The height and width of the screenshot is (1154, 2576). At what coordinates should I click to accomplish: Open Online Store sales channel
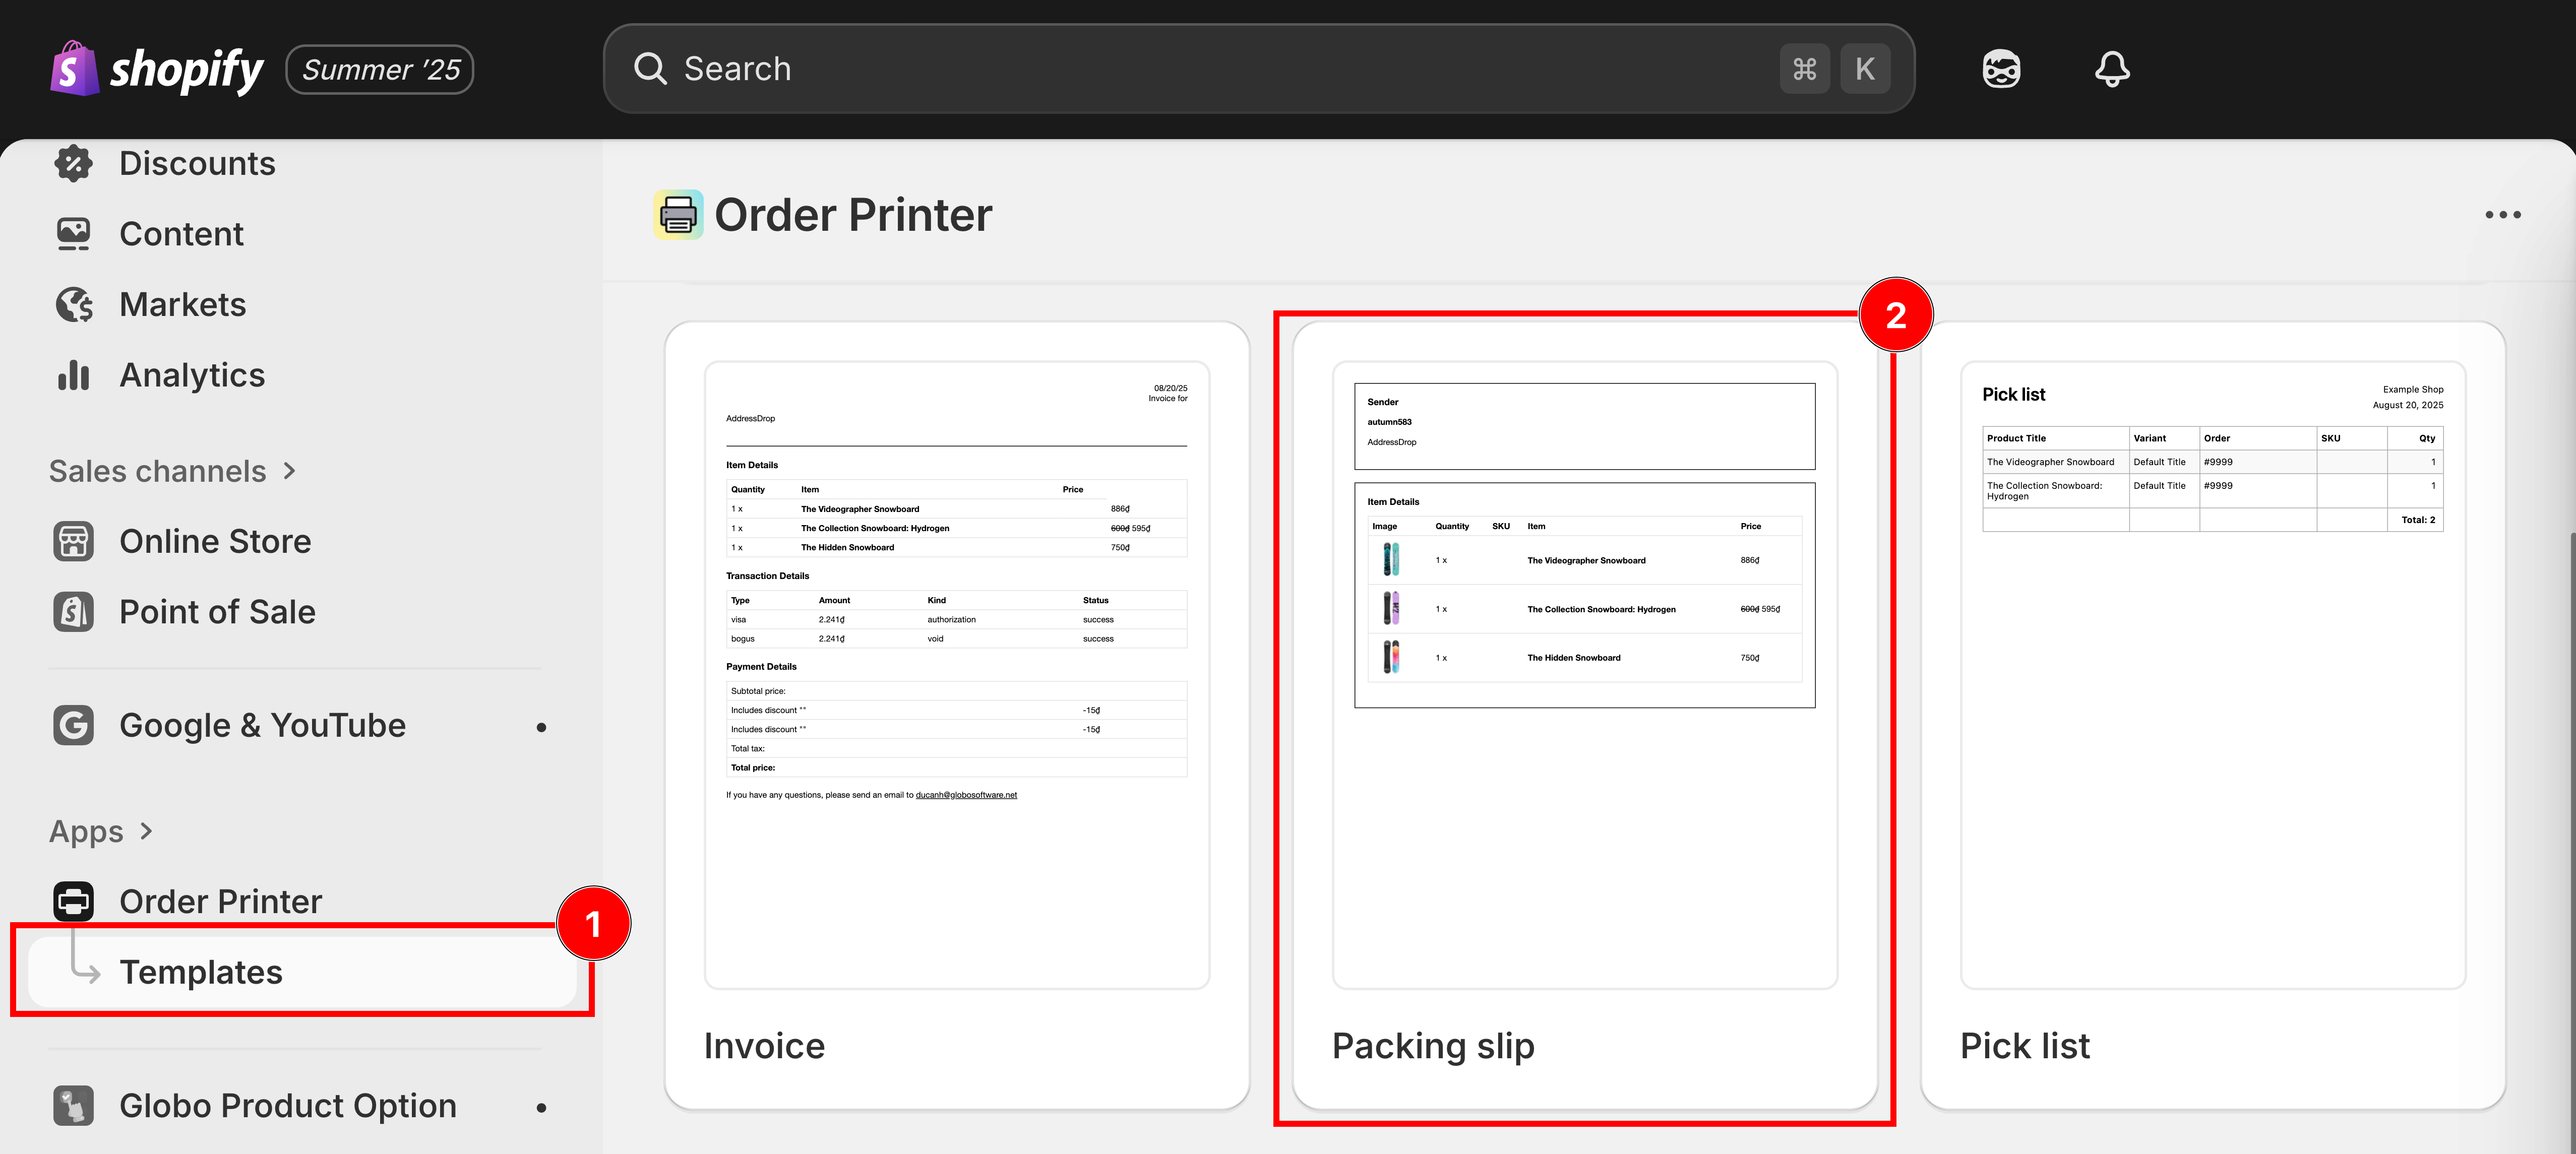(215, 541)
